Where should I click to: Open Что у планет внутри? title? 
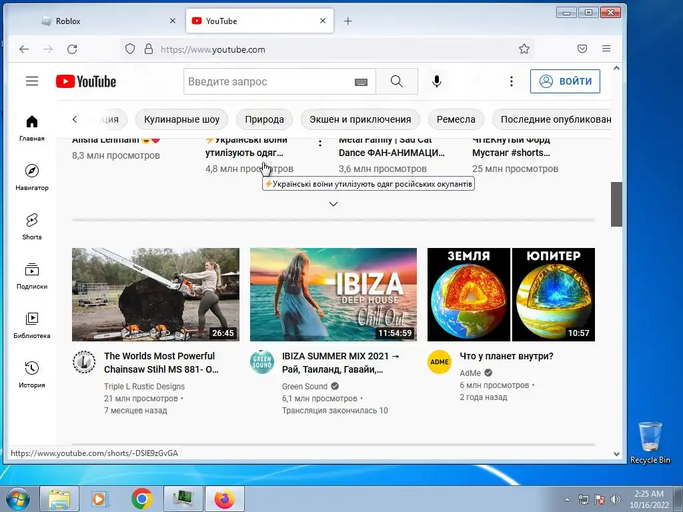[506, 356]
